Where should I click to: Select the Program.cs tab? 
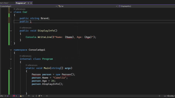coord(21,3)
